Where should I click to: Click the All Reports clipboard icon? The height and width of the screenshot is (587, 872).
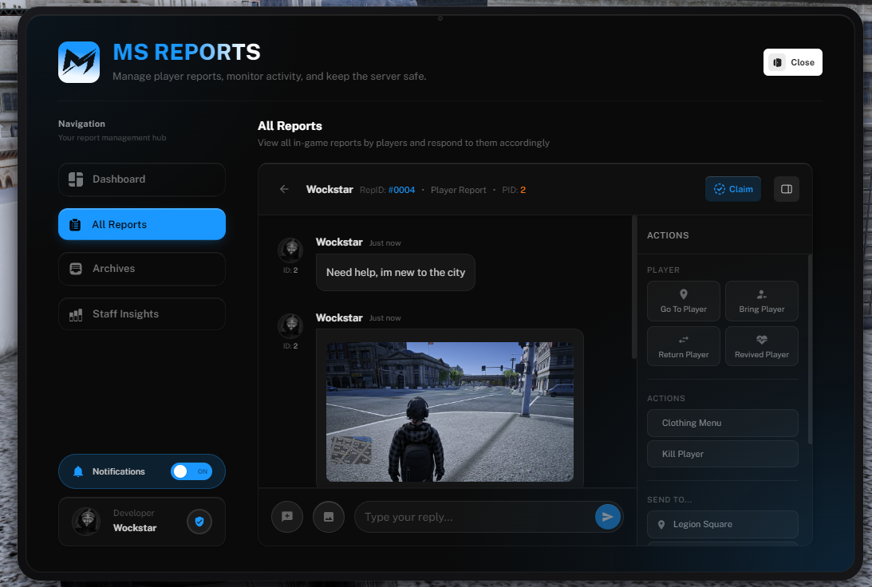point(75,225)
